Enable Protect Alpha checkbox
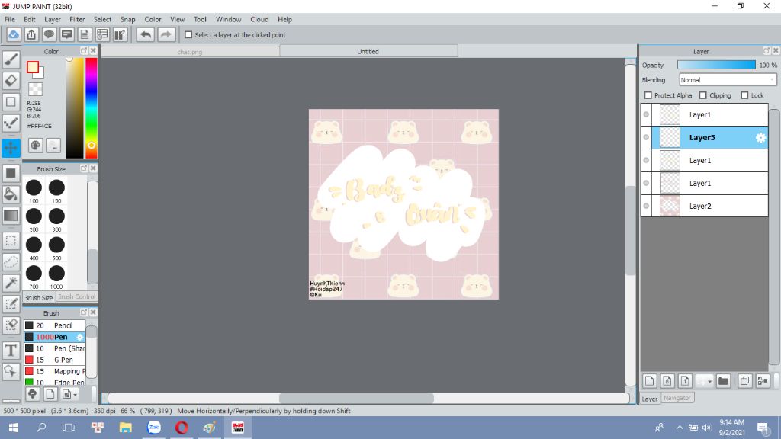Image resolution: width=781 pixels, height=439 pixels. pos(648,95)
